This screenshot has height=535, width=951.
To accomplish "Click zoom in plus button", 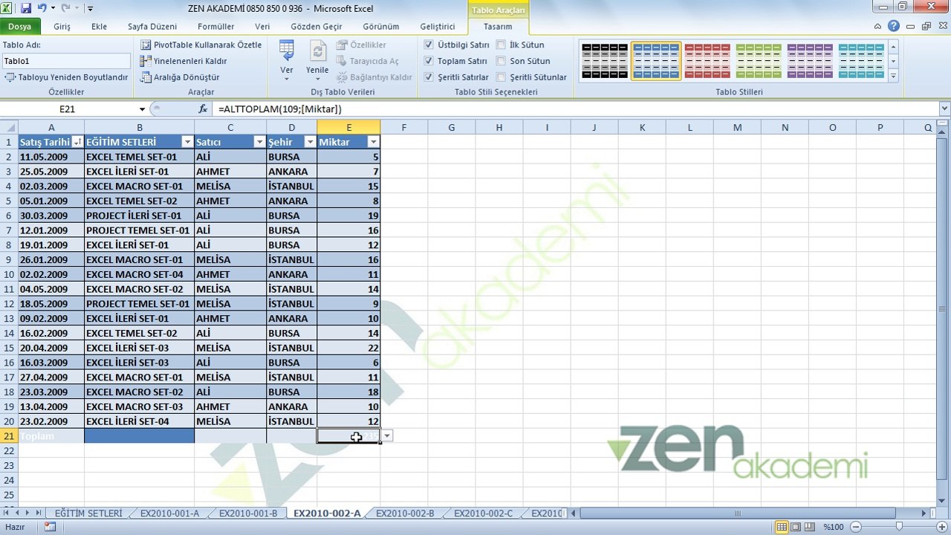I will click(943, 527).
